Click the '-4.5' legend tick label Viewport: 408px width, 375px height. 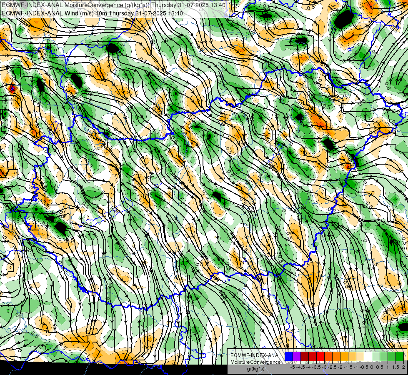301,367
